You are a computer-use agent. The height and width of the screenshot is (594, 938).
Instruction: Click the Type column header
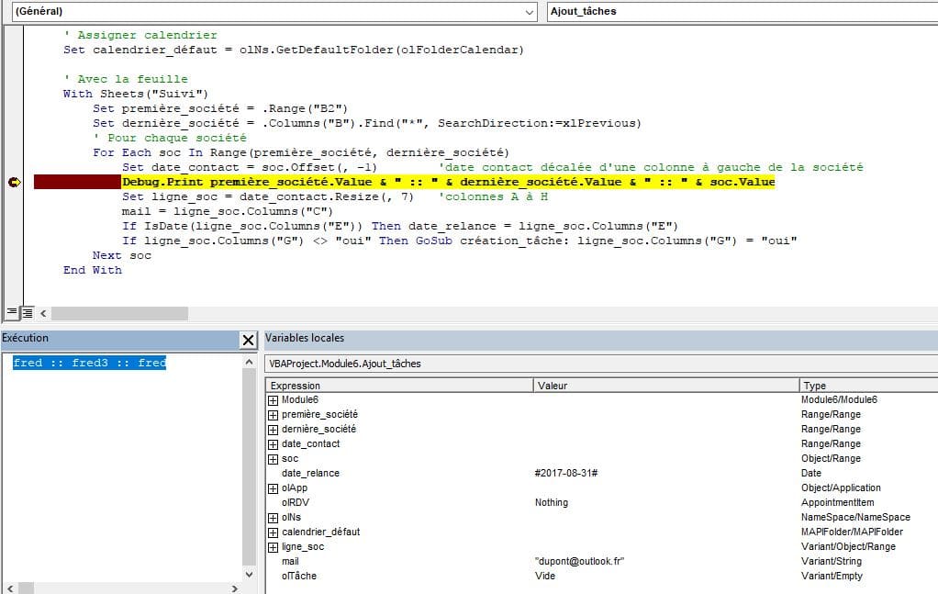[x=866, y=386]
